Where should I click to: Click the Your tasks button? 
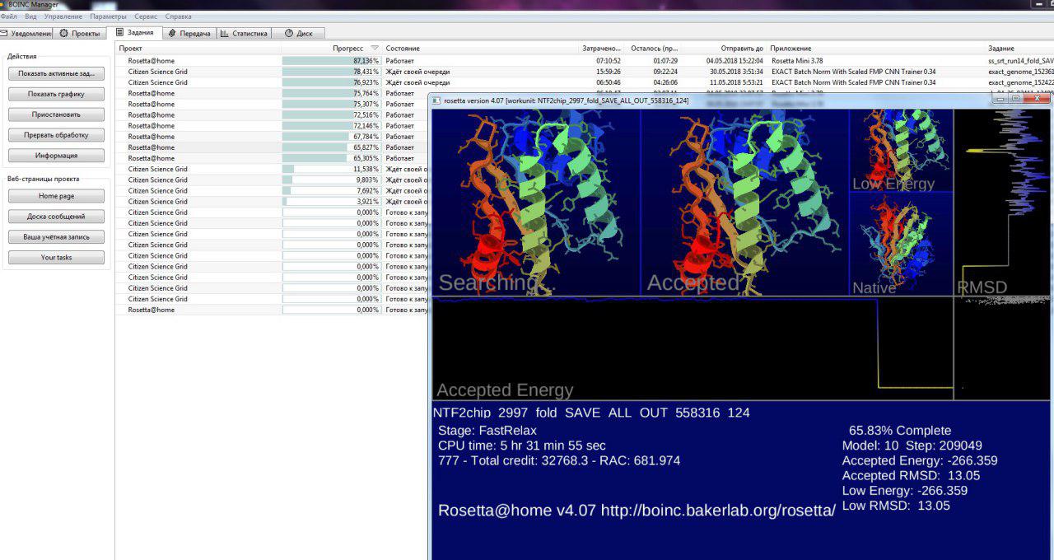coord(56,258)
